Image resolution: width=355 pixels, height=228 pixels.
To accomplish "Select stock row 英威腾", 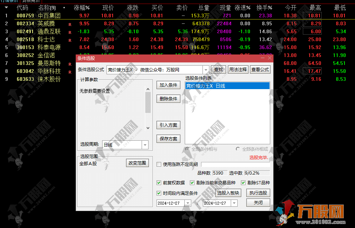I will coord(177,23).
